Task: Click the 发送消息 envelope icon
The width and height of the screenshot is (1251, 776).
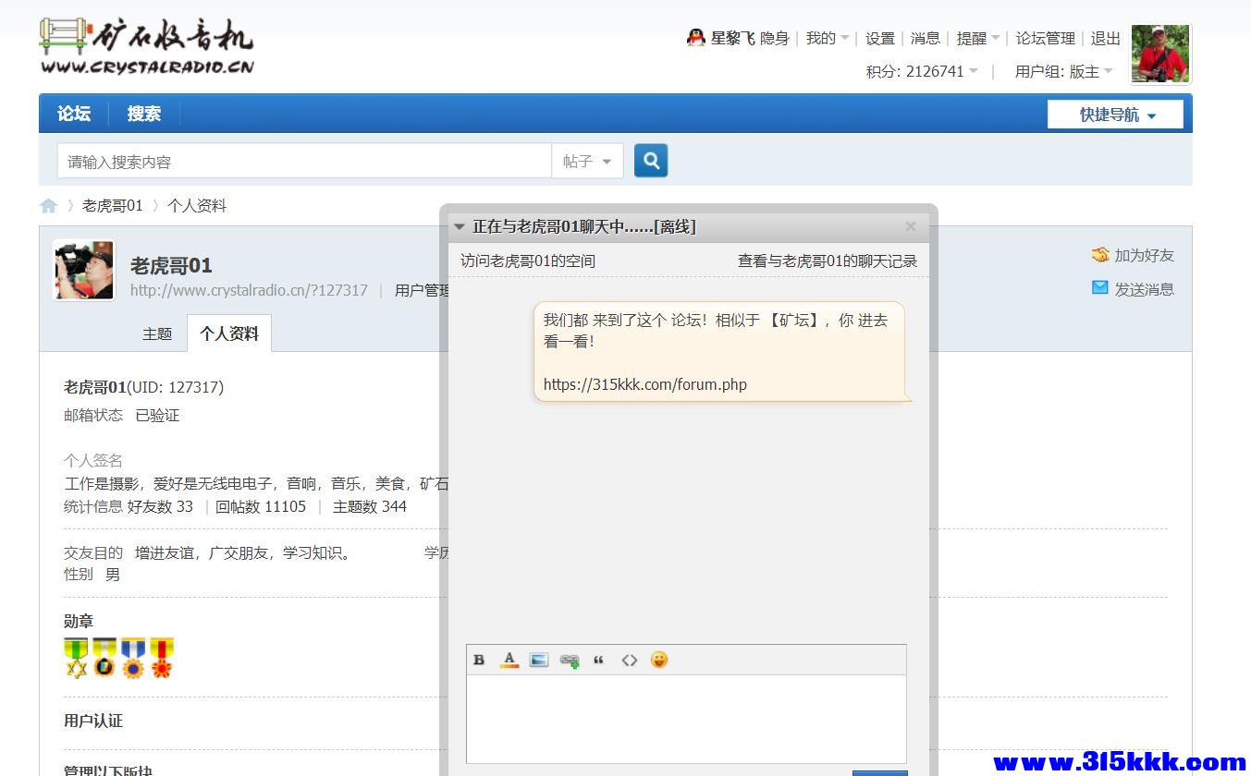Action: click(x=1101, y=288)
